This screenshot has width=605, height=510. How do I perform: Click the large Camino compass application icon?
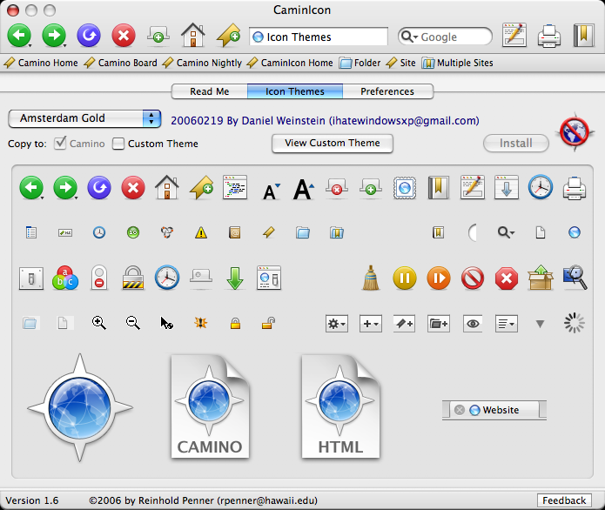[79, 407]
